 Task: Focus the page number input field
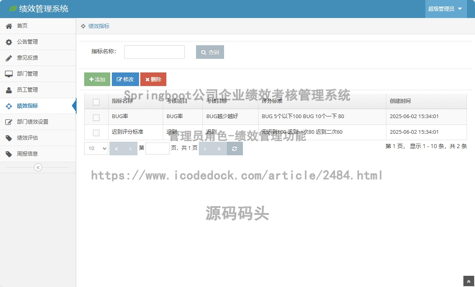tap(158, 149)
